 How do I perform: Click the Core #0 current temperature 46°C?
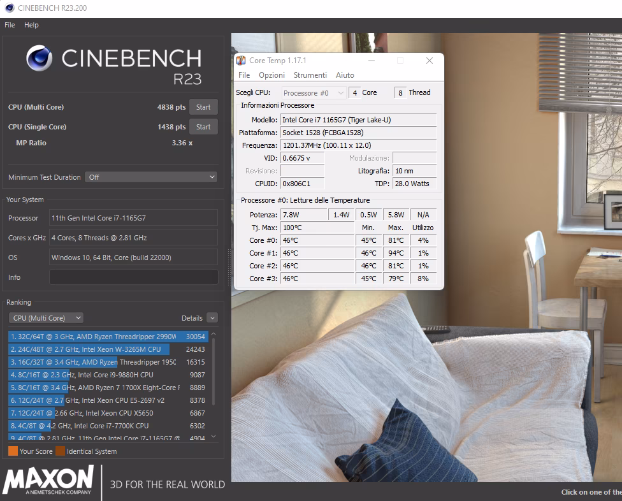pos(317,240)
